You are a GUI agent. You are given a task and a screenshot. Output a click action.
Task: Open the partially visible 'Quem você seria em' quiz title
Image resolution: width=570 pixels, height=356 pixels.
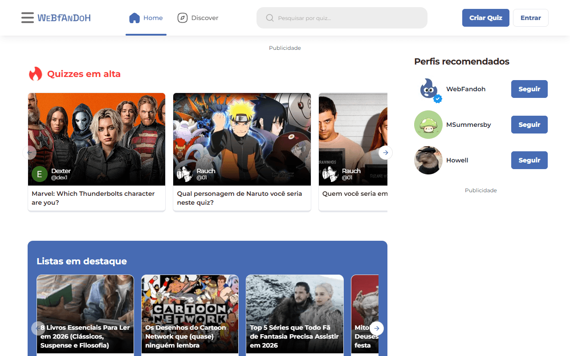coord(355,194)
